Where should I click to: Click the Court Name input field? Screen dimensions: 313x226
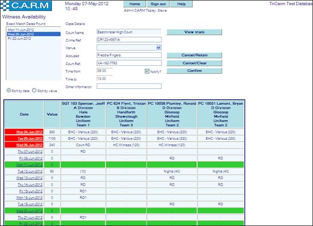tap(129, 32)
